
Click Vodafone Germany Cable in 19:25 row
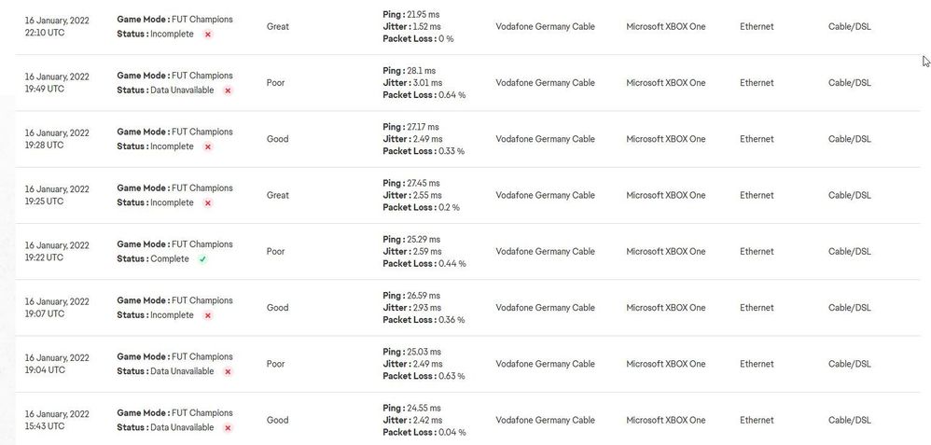[545, 196]
